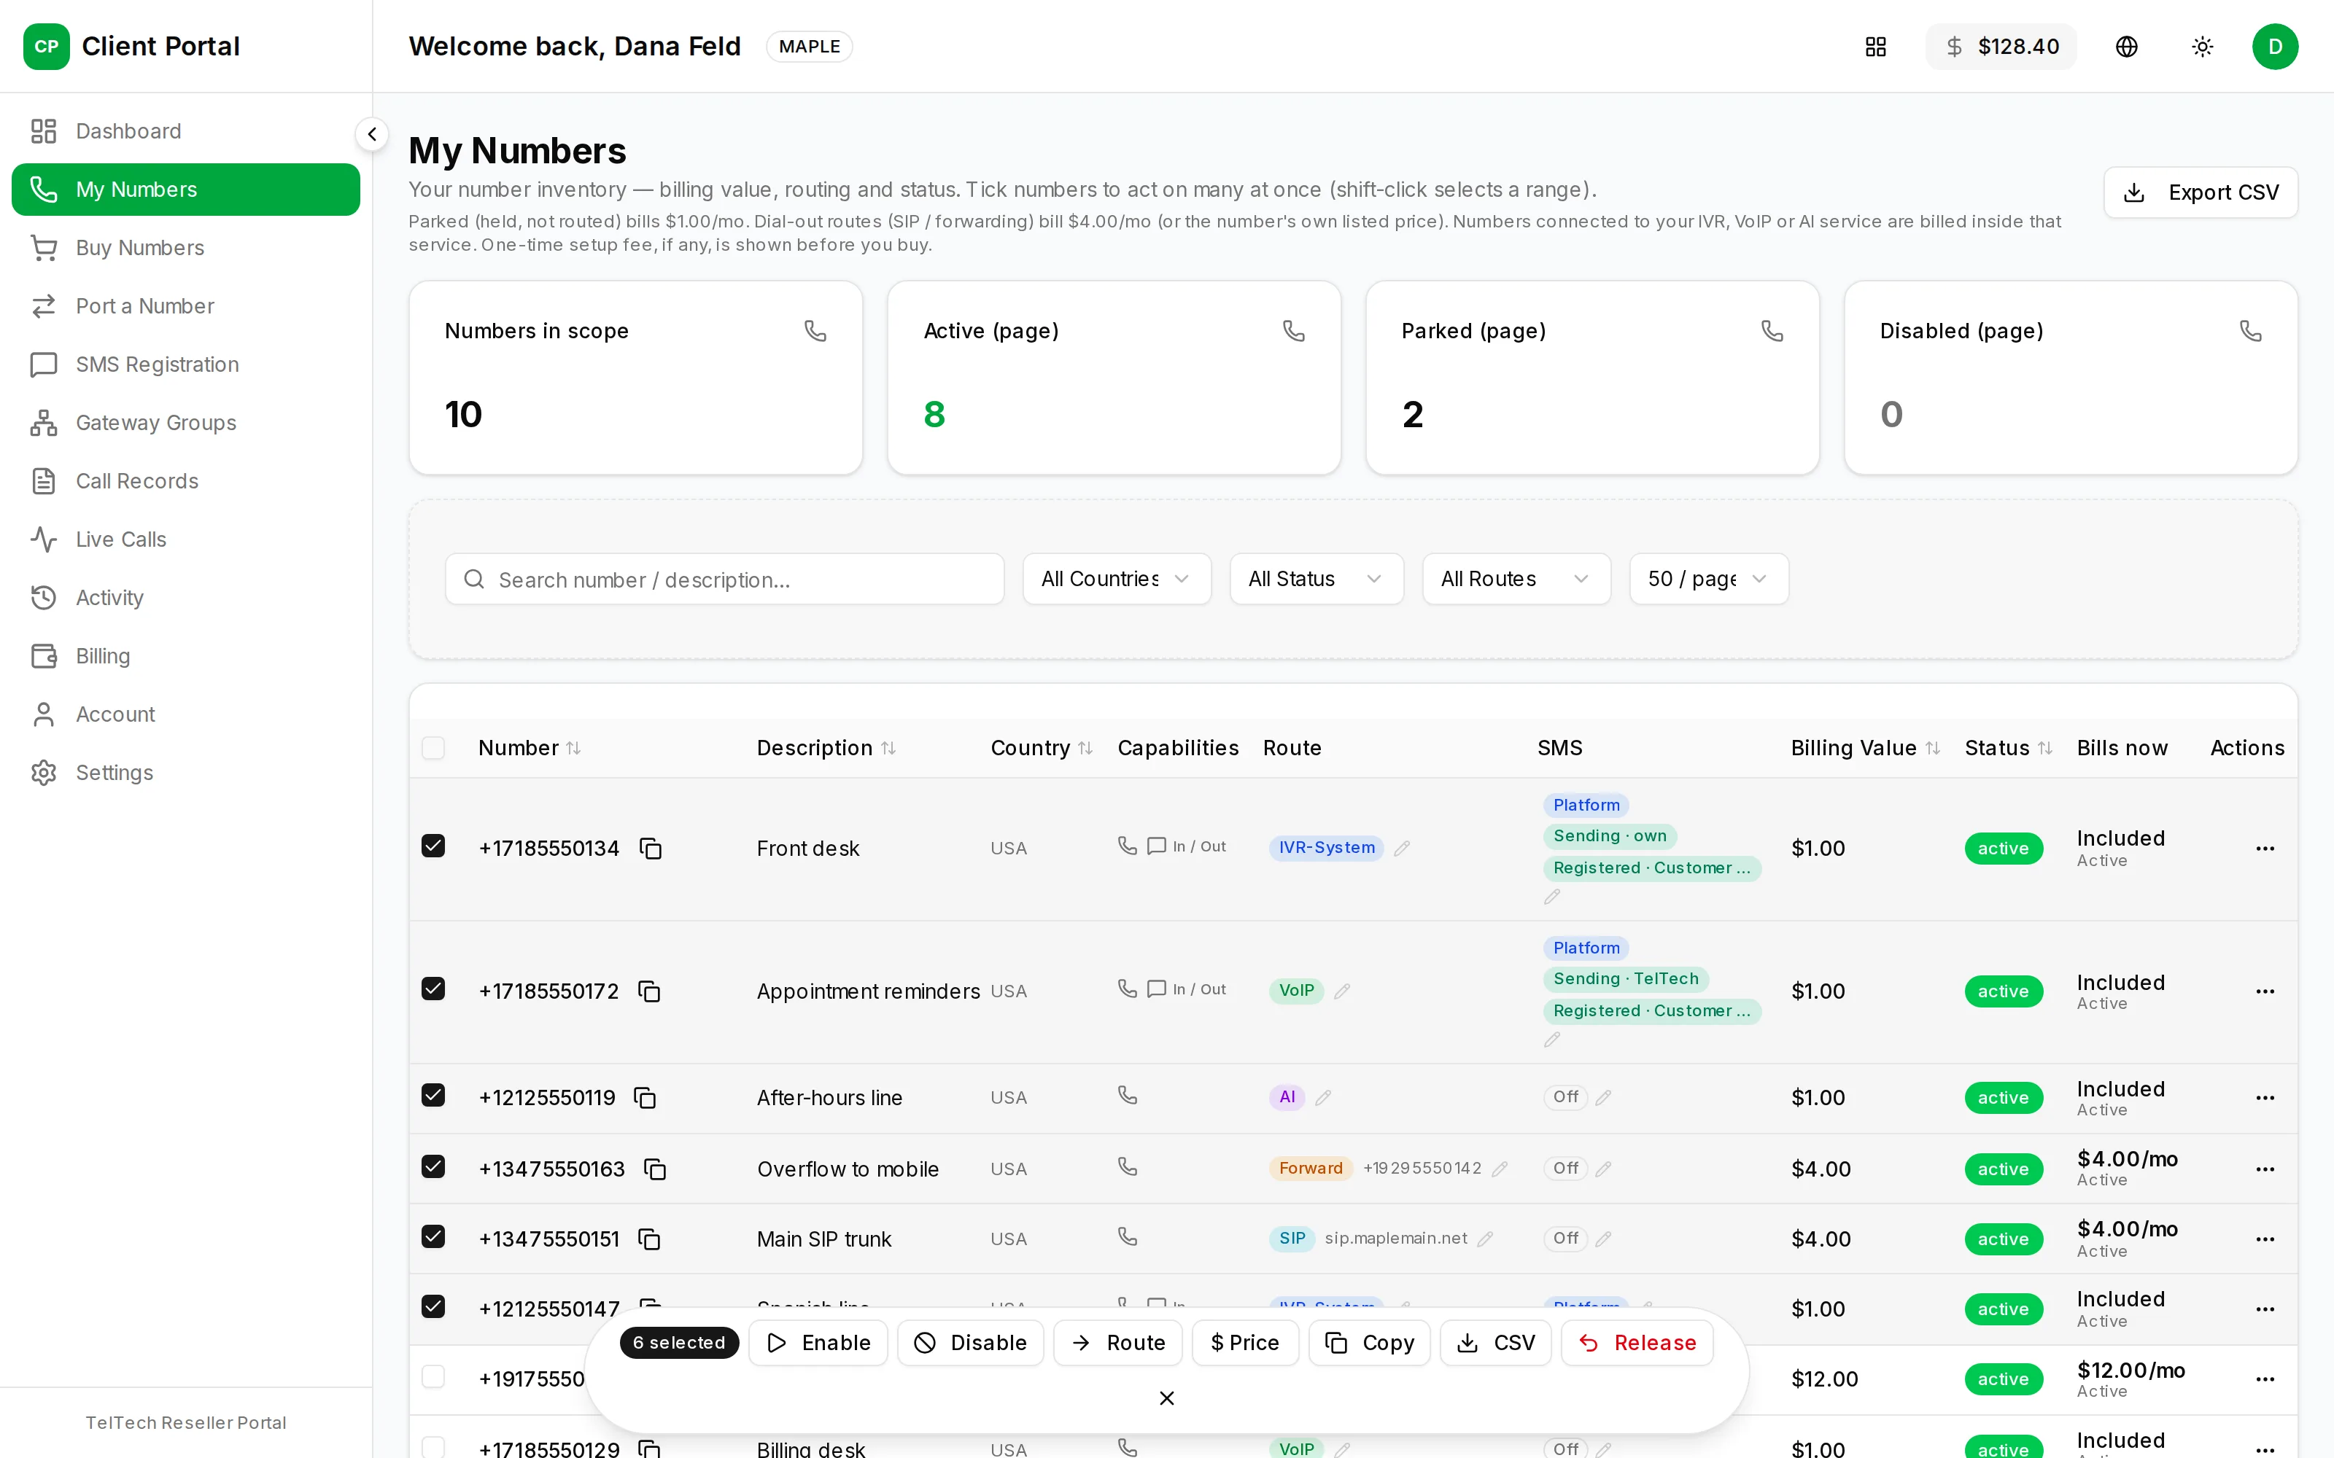The height and width of the screenshot is (1458, 2334).
Task: Open Buy Numbers in sidebar
Action: coord(185,248)
